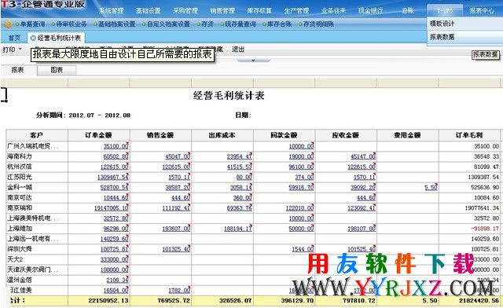Open the 销售金额 link for 深圳大舜
The width and height of the screenshot is (503, 308).
[x=176, y=249]
